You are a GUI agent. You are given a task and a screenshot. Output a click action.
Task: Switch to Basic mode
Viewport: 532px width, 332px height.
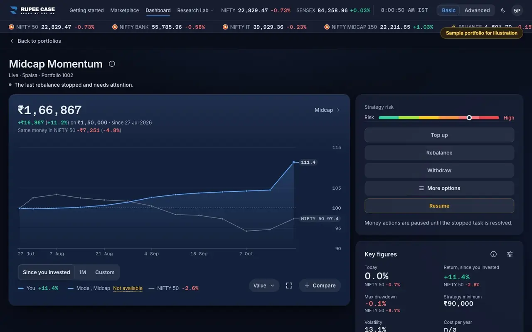(x=448, y=10)
